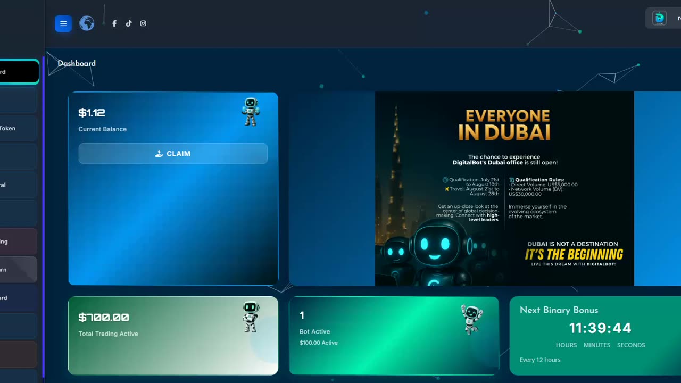This screenshot has width=681, height=383.
Task: Click the $100.00 Active text
Action: (319, 343)
